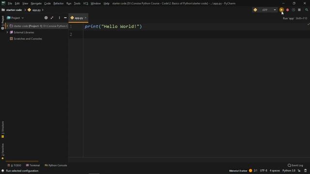Click the locate/select opened file circle icon
Screen dimensions: 310x174
point(46,18)
